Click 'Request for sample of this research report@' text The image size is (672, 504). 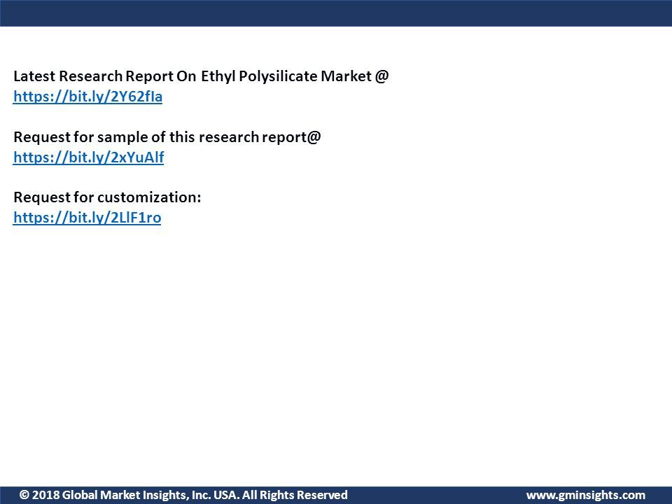167,137
